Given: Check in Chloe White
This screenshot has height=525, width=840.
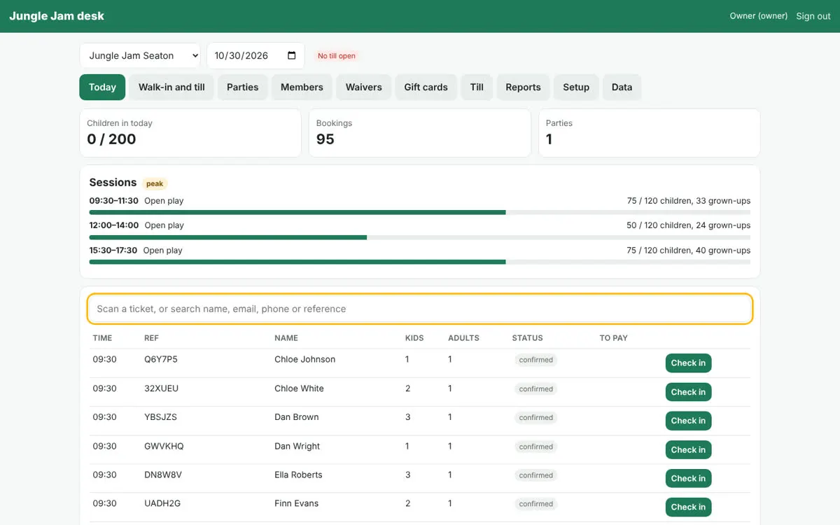Looking at the screenshot, I should coord(688,392).
